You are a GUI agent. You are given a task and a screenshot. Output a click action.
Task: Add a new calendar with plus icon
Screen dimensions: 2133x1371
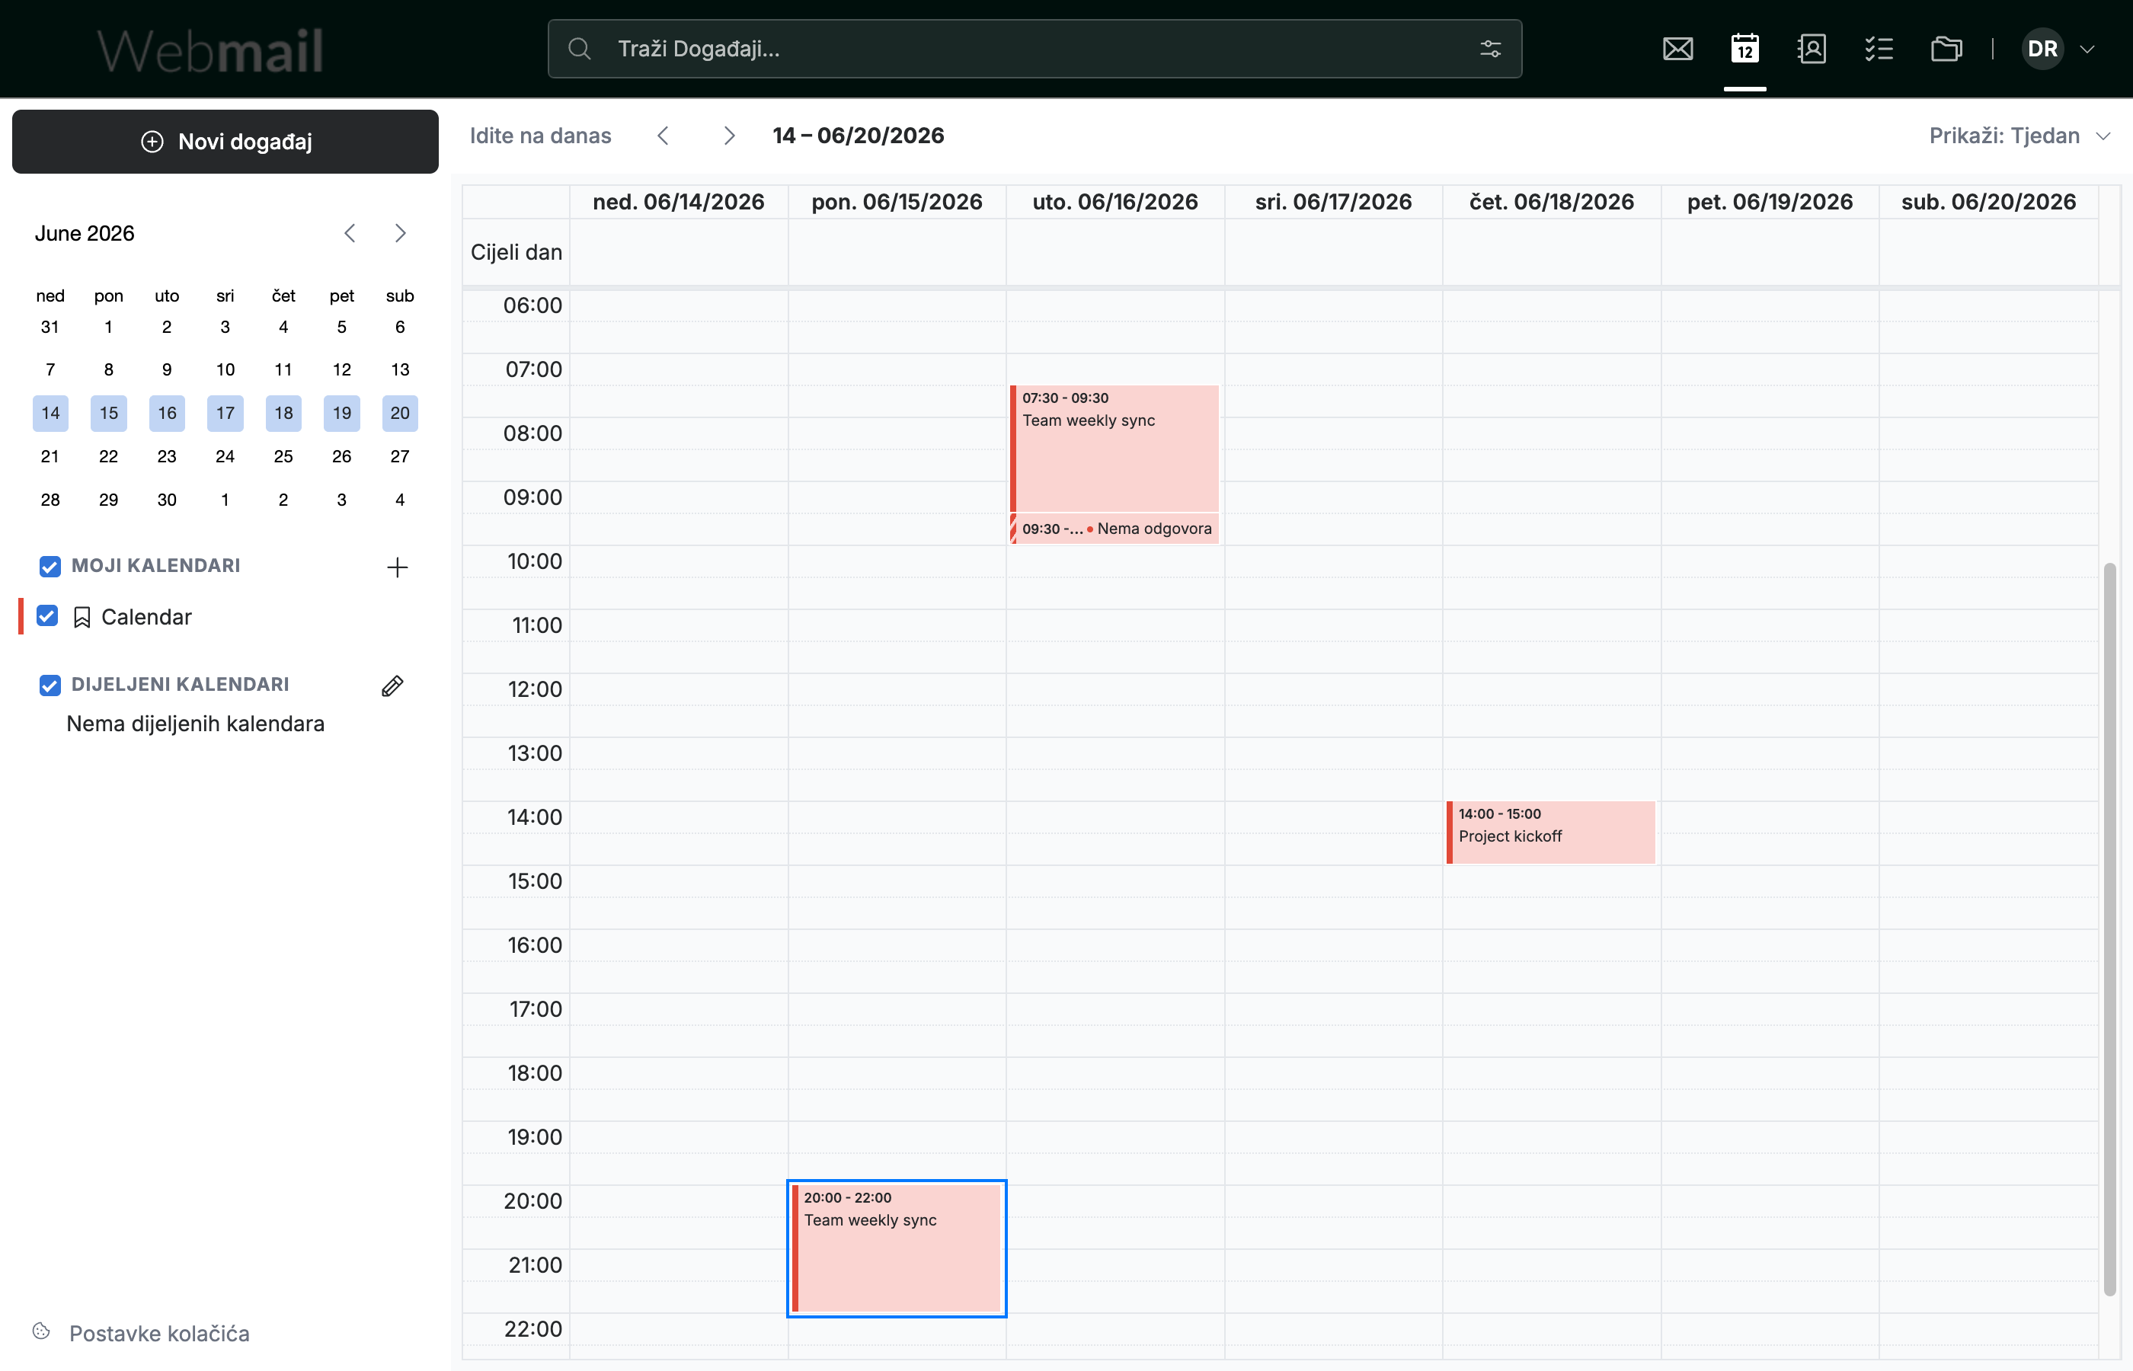[397, 567]
